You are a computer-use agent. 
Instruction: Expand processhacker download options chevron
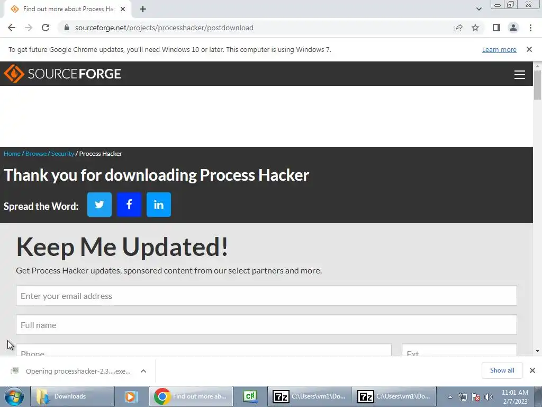(143, 371)
